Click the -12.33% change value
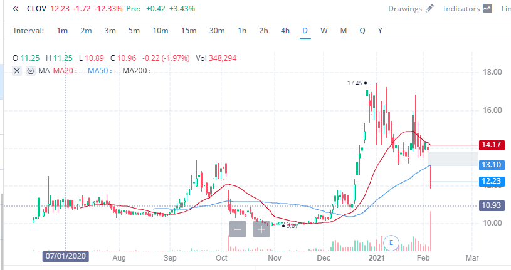 108,9
